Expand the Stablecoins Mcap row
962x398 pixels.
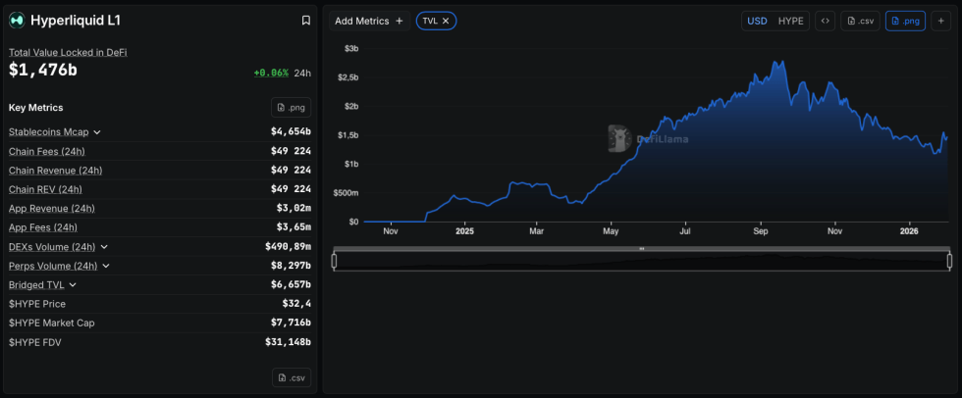point(97,132)
